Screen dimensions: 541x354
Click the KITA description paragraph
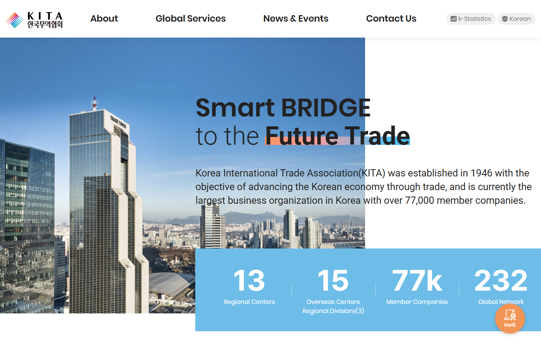tap(364, 187)
